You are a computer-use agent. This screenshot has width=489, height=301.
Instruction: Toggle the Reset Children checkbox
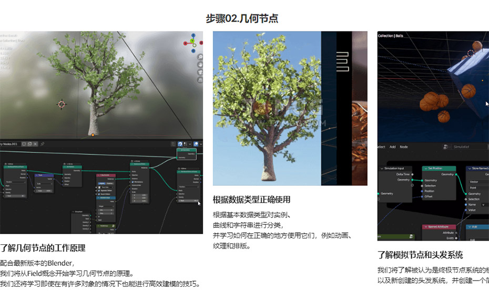(x=99, y=194)
